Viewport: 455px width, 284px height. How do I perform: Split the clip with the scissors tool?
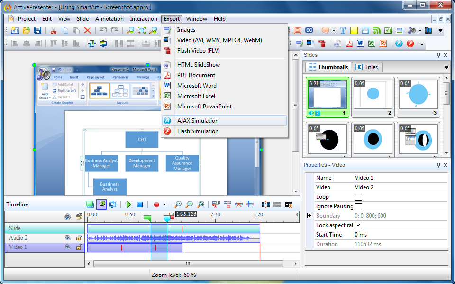pyautogui.click(x=215, y=204)
